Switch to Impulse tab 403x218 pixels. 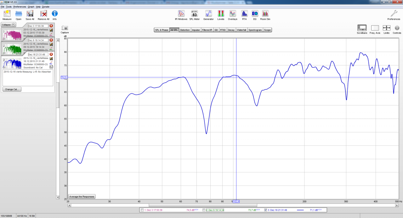196,30
